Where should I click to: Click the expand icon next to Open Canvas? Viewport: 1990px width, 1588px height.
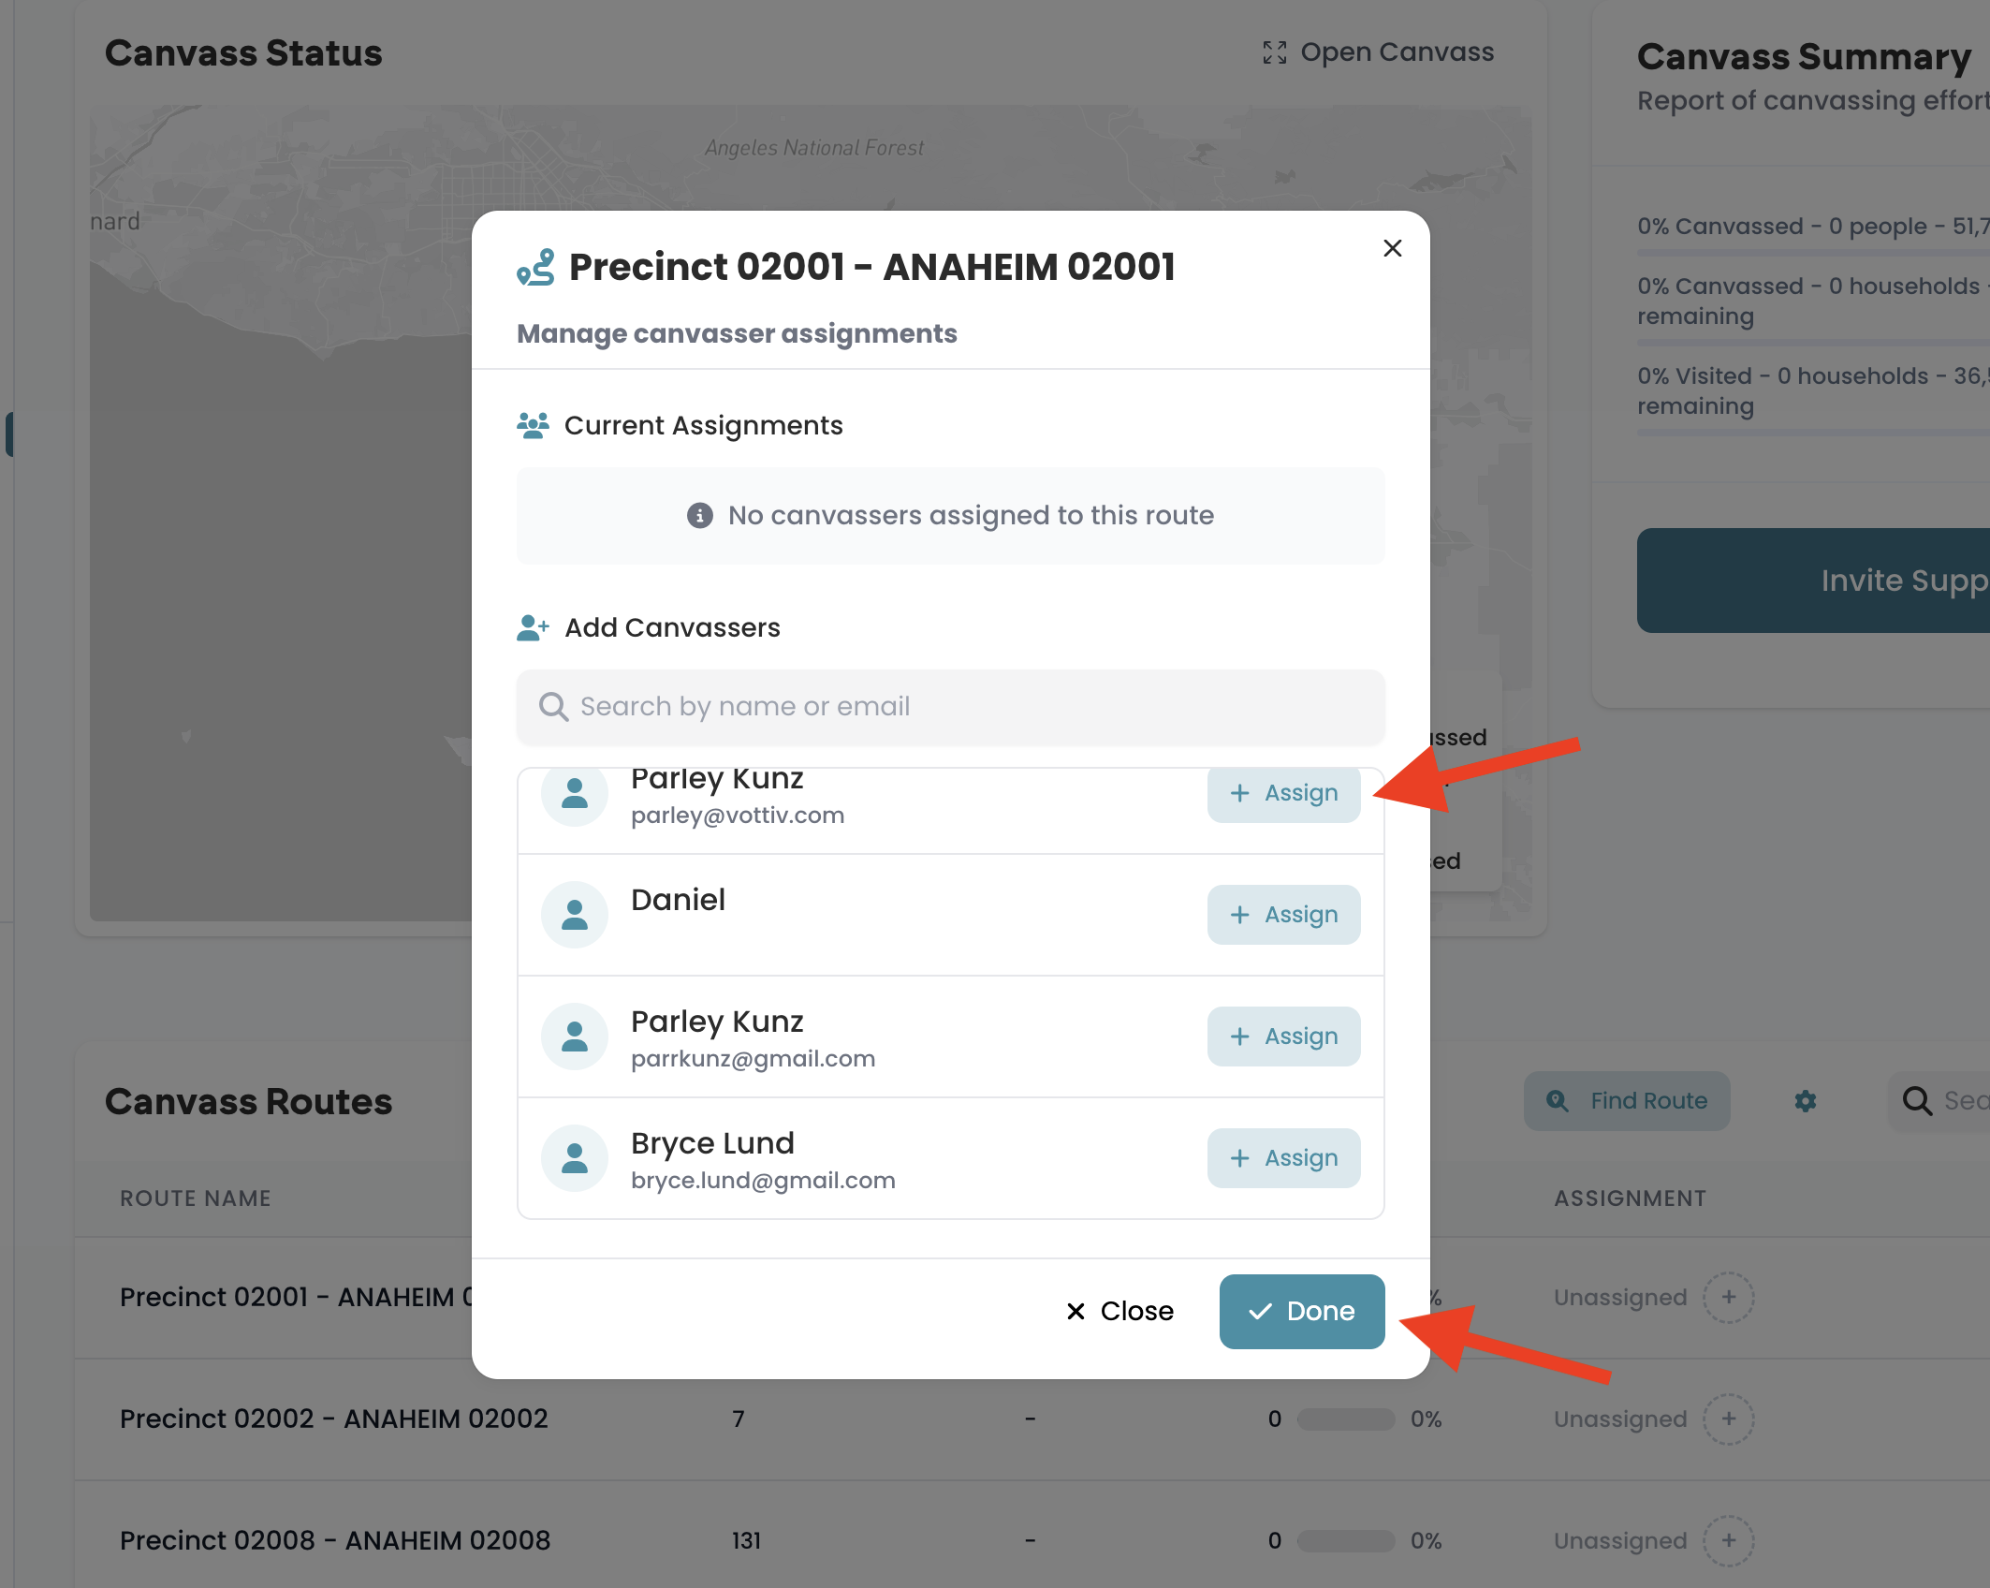(x=1274, y=52)
